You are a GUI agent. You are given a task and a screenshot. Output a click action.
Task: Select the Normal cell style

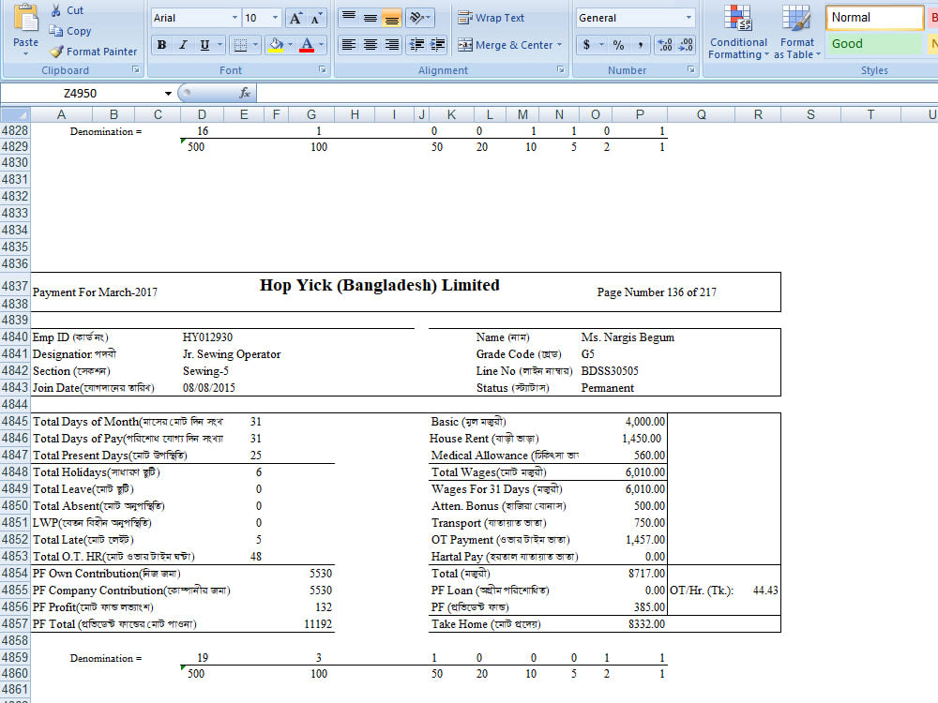coord(874,17)
